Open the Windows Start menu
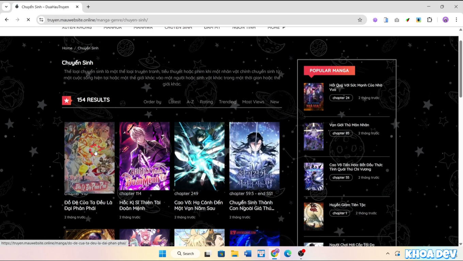This screenshot has height=261, width=463. (x=162, y=254)
